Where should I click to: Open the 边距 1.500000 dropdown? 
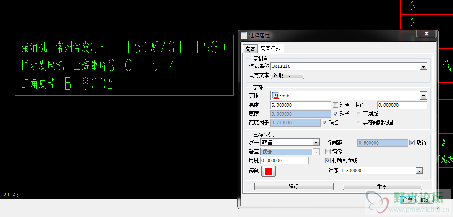coord(419,171)
